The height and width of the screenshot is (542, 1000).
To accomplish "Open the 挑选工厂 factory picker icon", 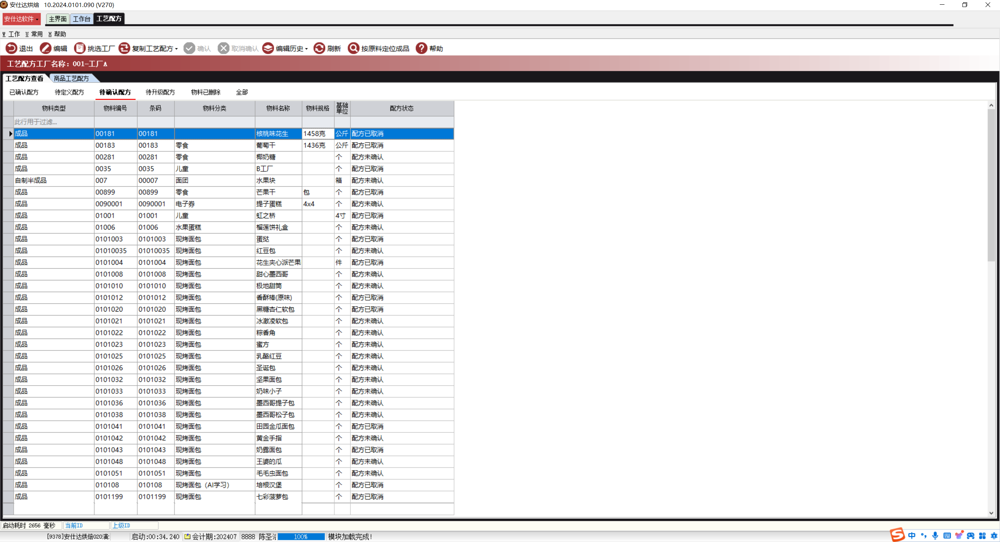I will [x=79, y=48].
